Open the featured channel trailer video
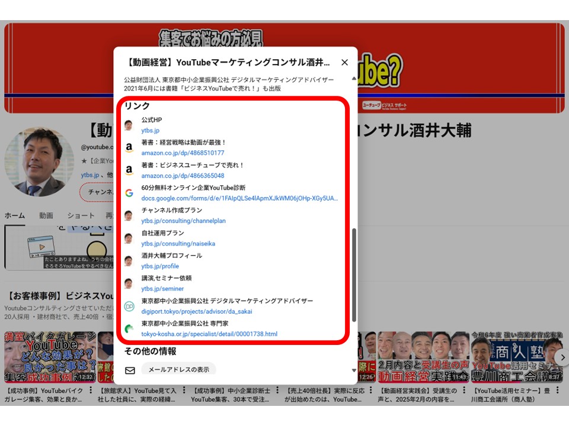The width and height of the screenshot is (569, 426). coord(59,248)
